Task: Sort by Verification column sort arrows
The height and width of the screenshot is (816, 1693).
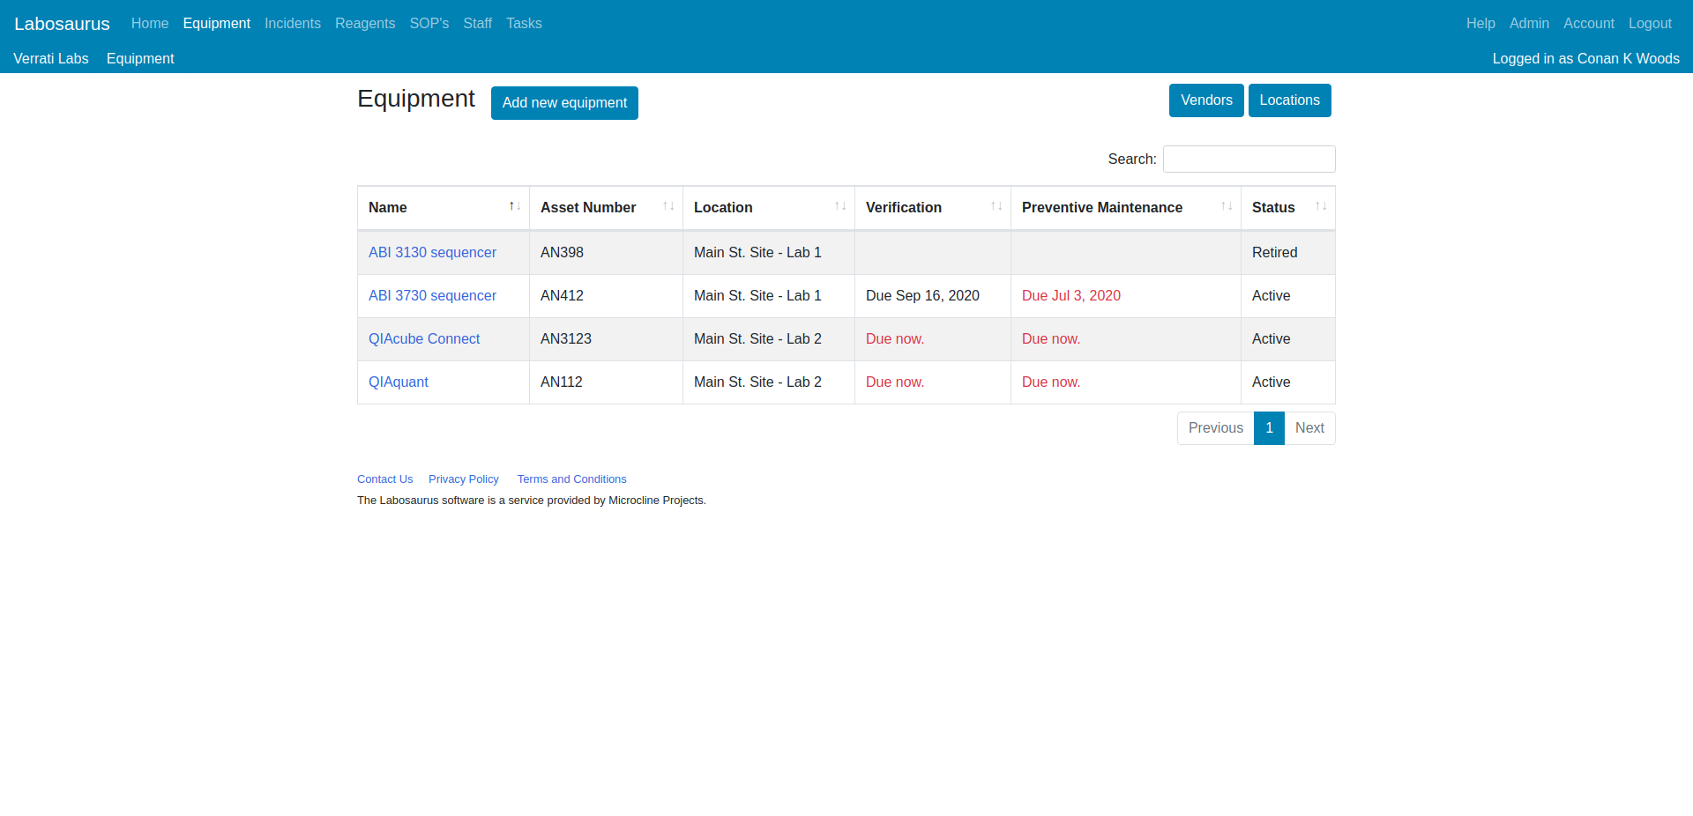Action: [996, 206]
